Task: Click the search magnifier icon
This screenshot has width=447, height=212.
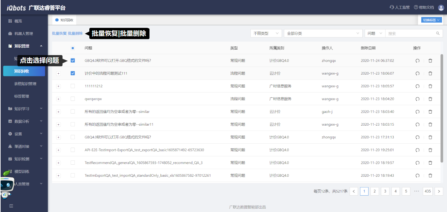Action: tap(438, 33)
